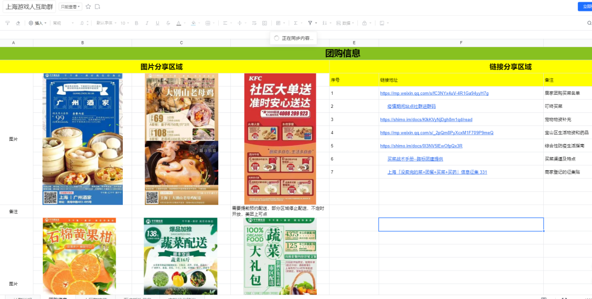
Task: Click the 图片分享区域 header cell
Action: click(164, 67)
